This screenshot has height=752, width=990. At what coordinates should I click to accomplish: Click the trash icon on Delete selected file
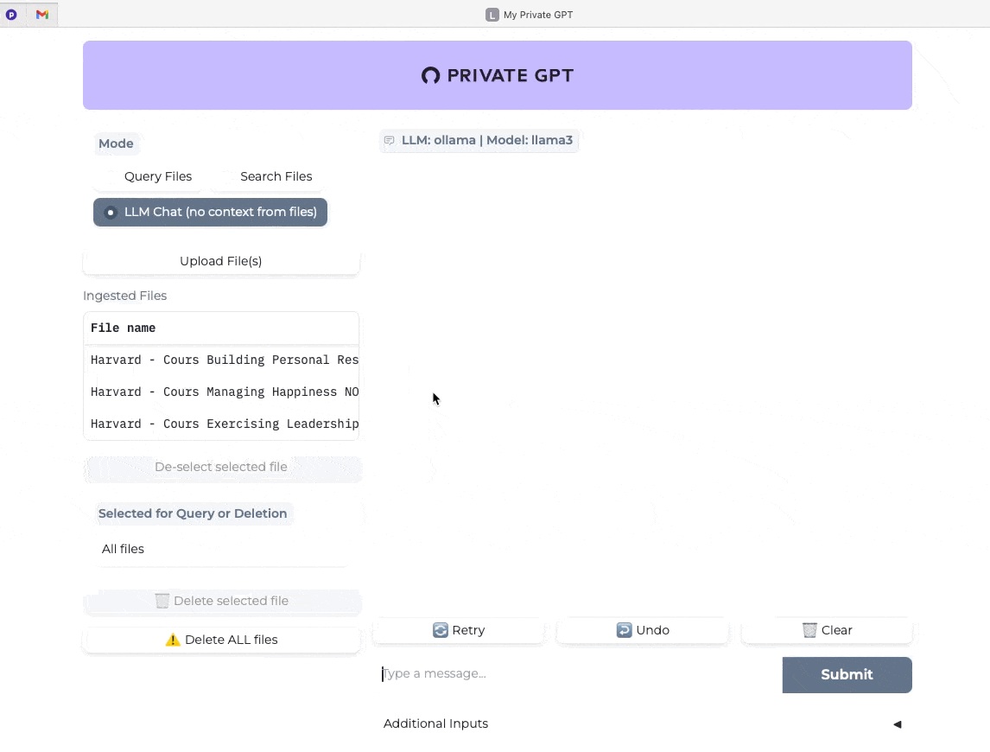click(x=162, y=601)
